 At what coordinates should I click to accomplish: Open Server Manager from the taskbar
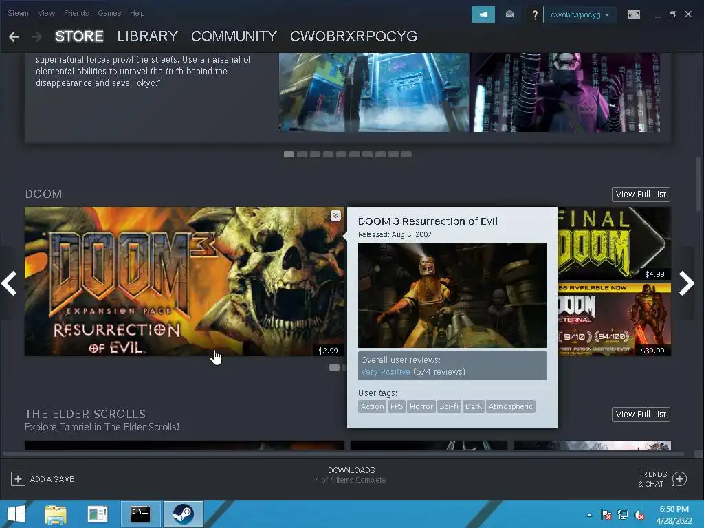98,514
